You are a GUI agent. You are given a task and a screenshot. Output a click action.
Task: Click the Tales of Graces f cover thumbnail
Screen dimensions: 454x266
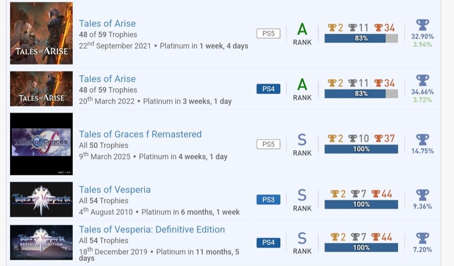(x=41, y=144)
